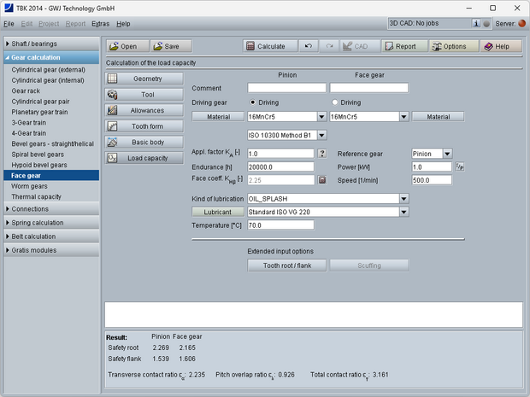
Task: Expand the Spring calculation section
Action: click(51, 223)
